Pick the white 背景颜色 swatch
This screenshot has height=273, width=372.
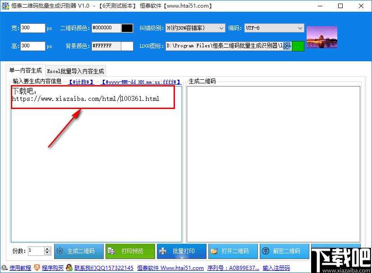[x=127, y=46]
